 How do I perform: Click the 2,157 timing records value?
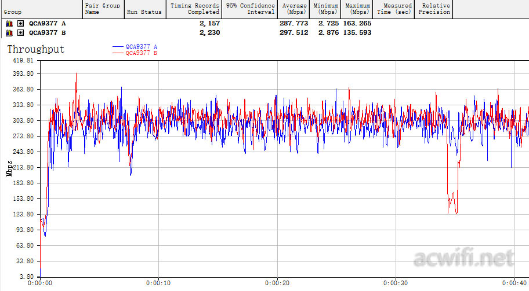coord(209,24)
